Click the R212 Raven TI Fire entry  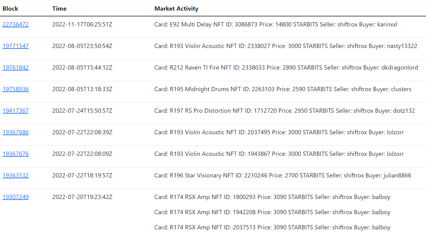[x=286, y=67]
